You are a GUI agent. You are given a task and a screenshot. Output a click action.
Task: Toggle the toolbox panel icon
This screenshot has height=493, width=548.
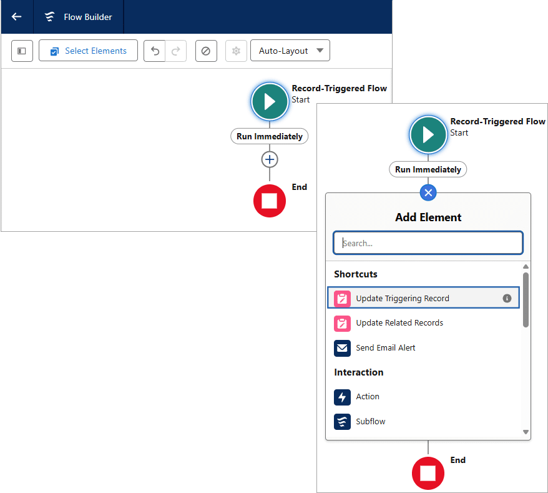pos(22,51)
